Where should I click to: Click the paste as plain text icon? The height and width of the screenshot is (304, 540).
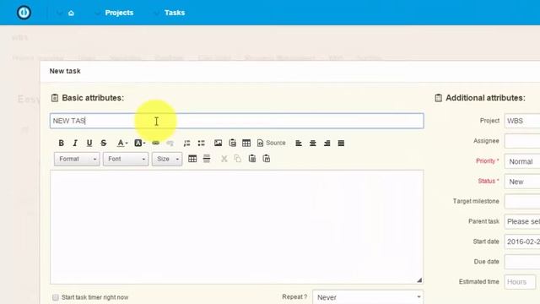[252, 159]
